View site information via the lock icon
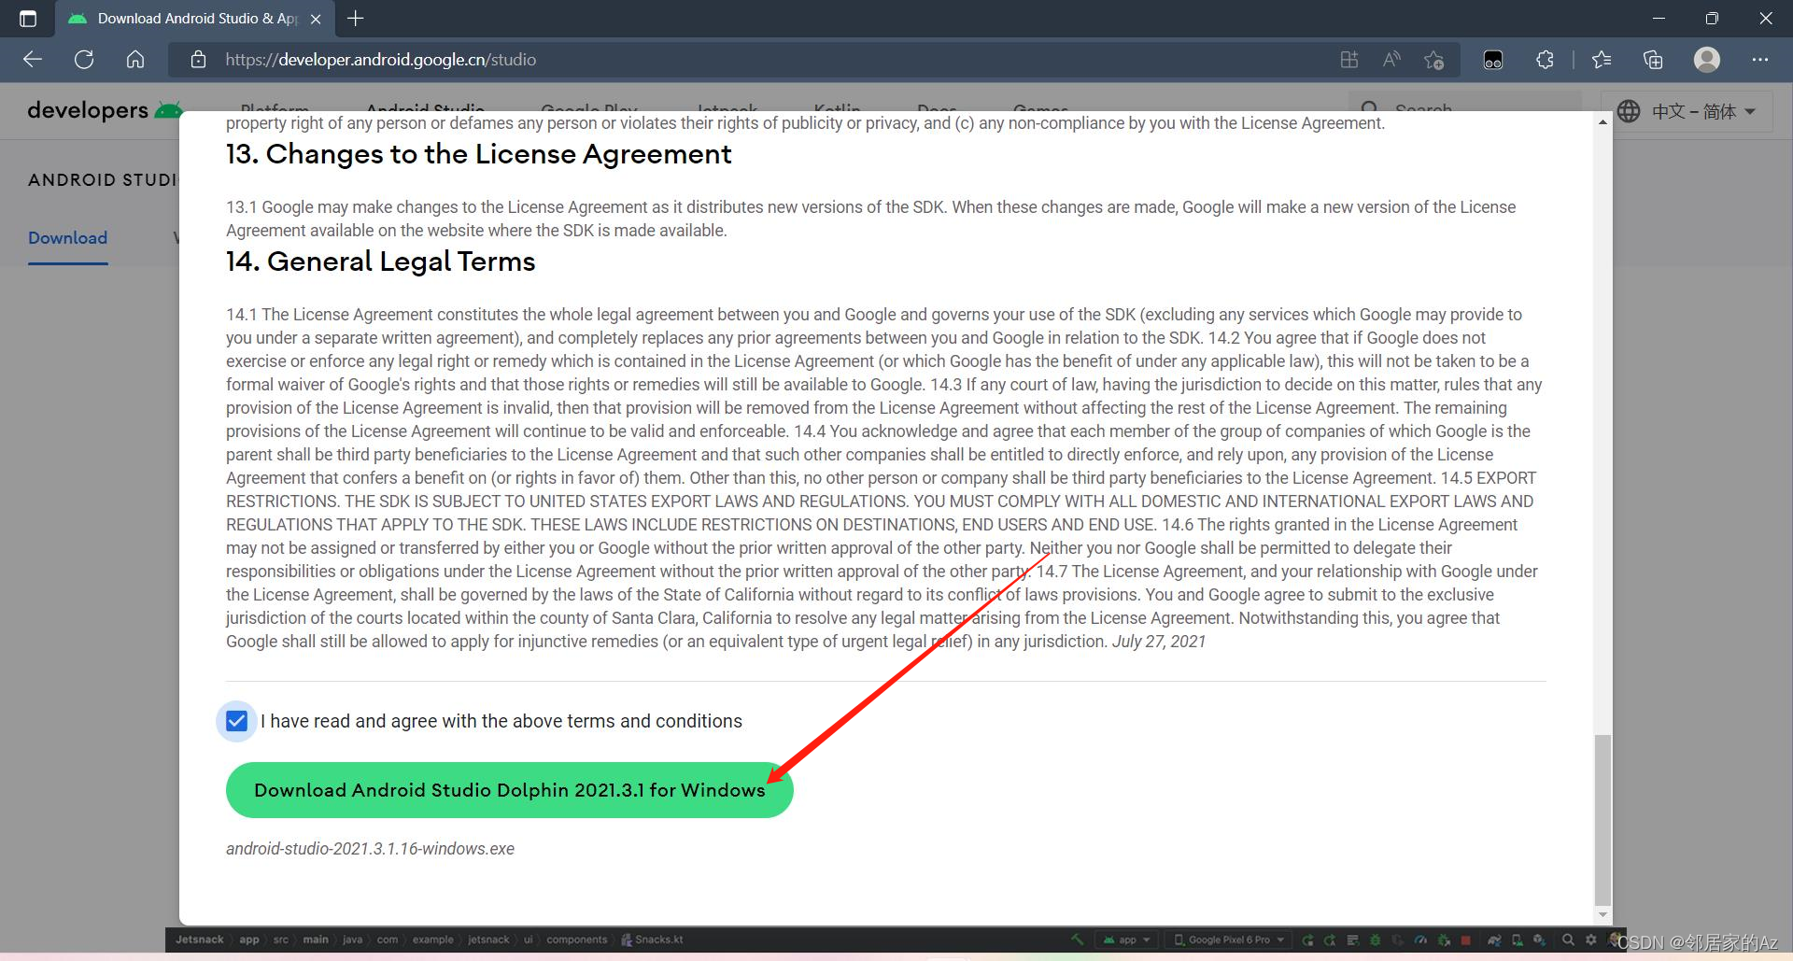1793x961 pixels. (x=198, y=60)
